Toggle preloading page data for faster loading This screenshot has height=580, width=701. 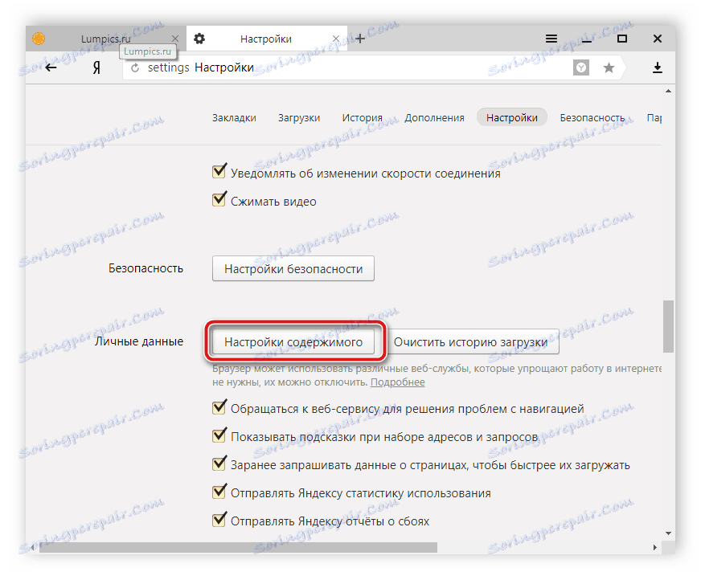coord(219,464)
